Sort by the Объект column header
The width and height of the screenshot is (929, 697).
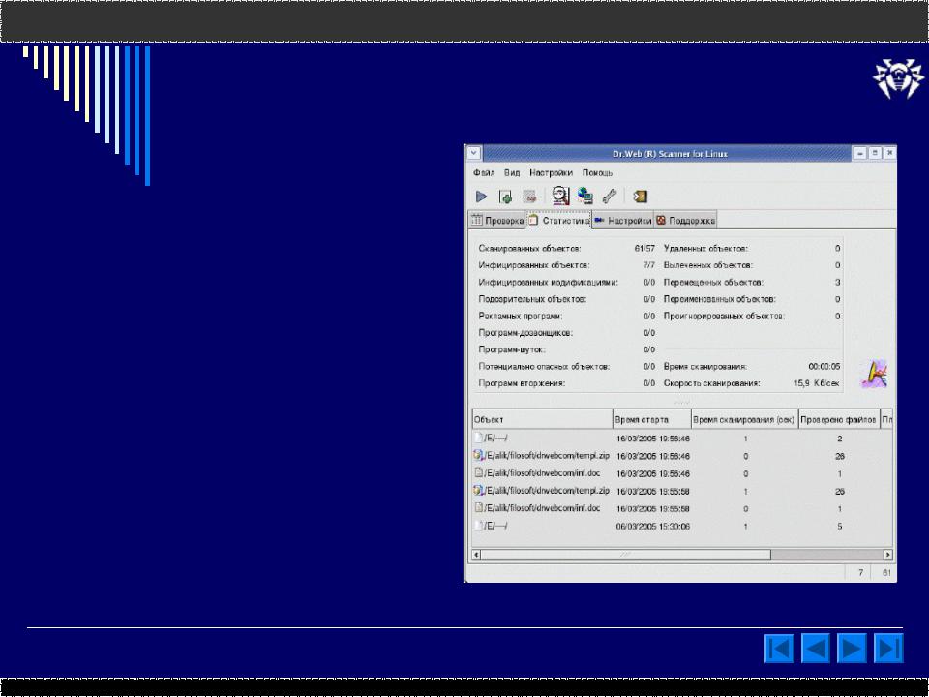click(x=542, y=419)
